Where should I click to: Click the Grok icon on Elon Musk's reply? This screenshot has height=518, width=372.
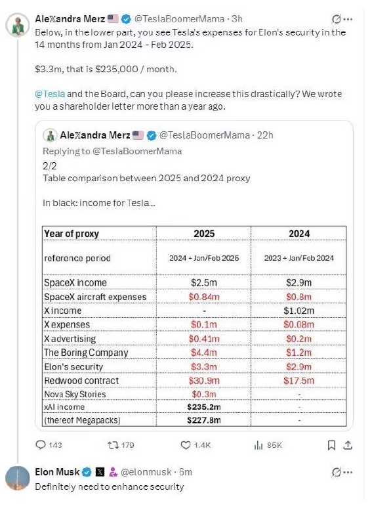point(336,473)
